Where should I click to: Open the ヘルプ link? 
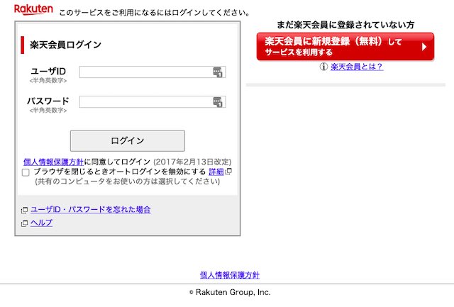pos(41,223)
